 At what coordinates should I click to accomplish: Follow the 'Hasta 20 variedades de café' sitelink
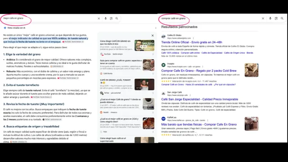[x=199, y=85]
